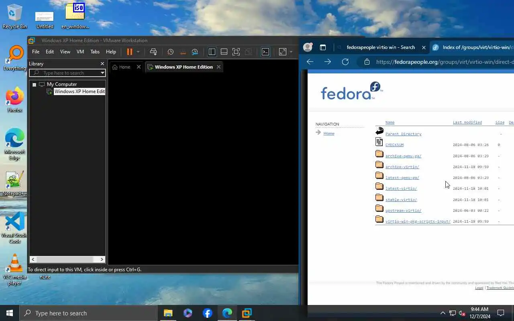
Task: Click the Microsoft Edge desktop shortcut
Action: click(x=14, y=144)
